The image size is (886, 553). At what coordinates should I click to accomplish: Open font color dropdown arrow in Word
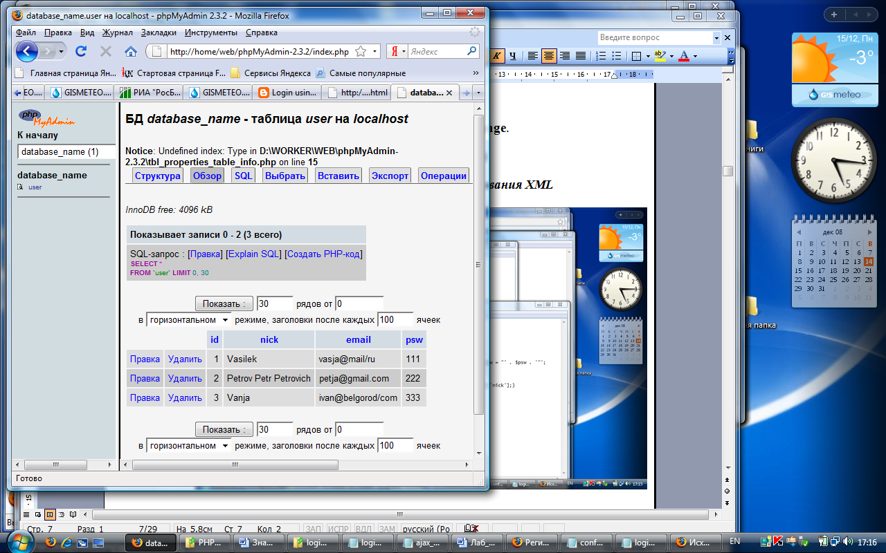click(x=695, y=56)
